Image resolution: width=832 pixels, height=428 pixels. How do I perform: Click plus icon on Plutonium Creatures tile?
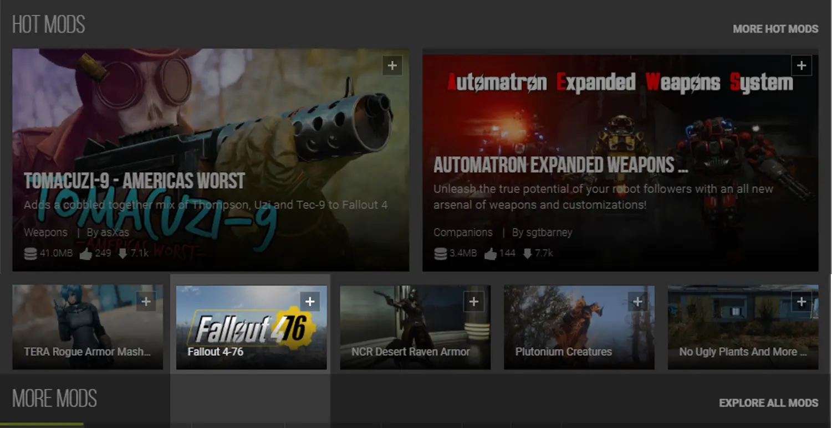(x=637, y=302)
